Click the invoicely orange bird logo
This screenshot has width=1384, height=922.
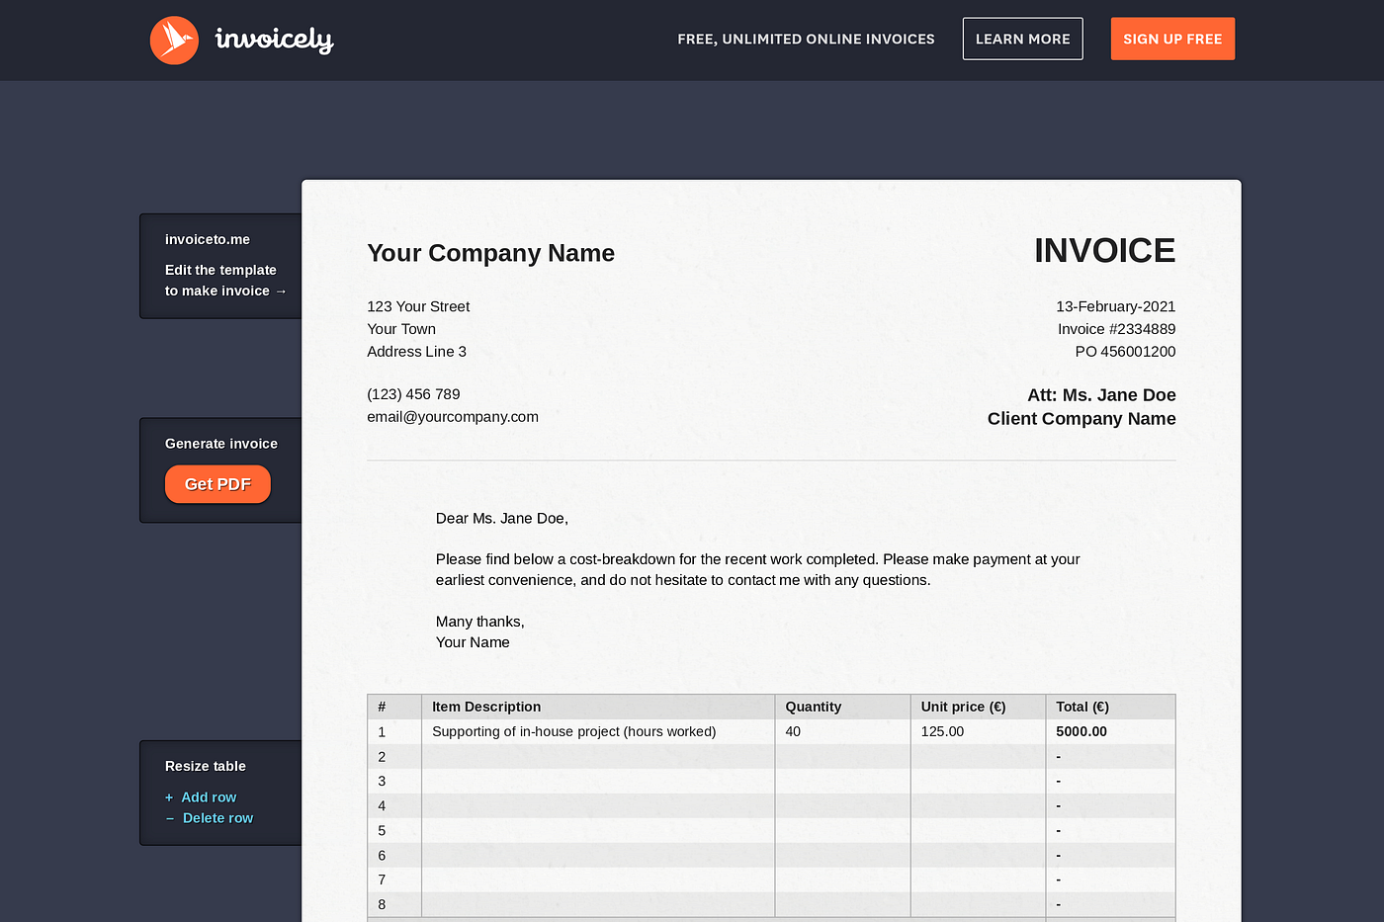point(174,41)
